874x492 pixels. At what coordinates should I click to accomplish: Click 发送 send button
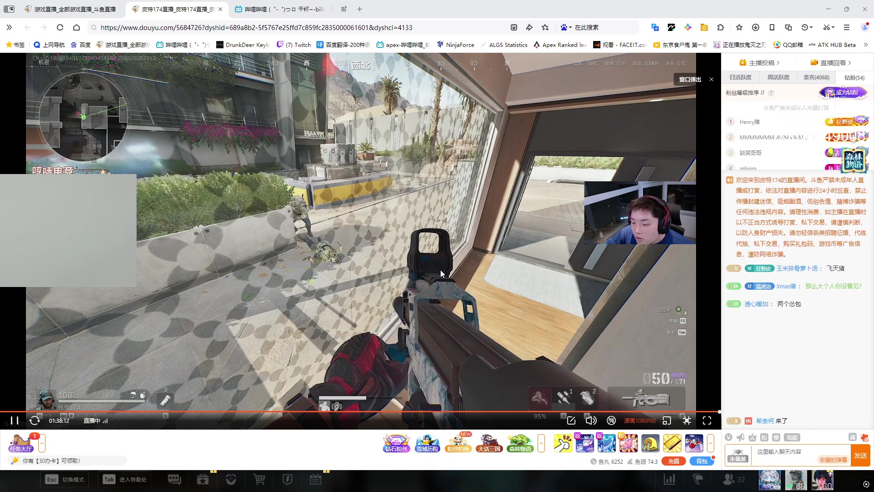coord(860,456)
